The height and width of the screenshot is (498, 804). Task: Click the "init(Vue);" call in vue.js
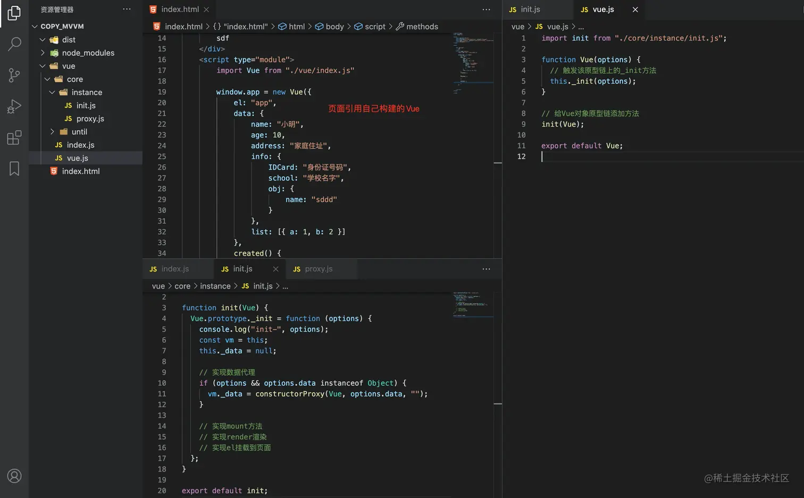563,124
